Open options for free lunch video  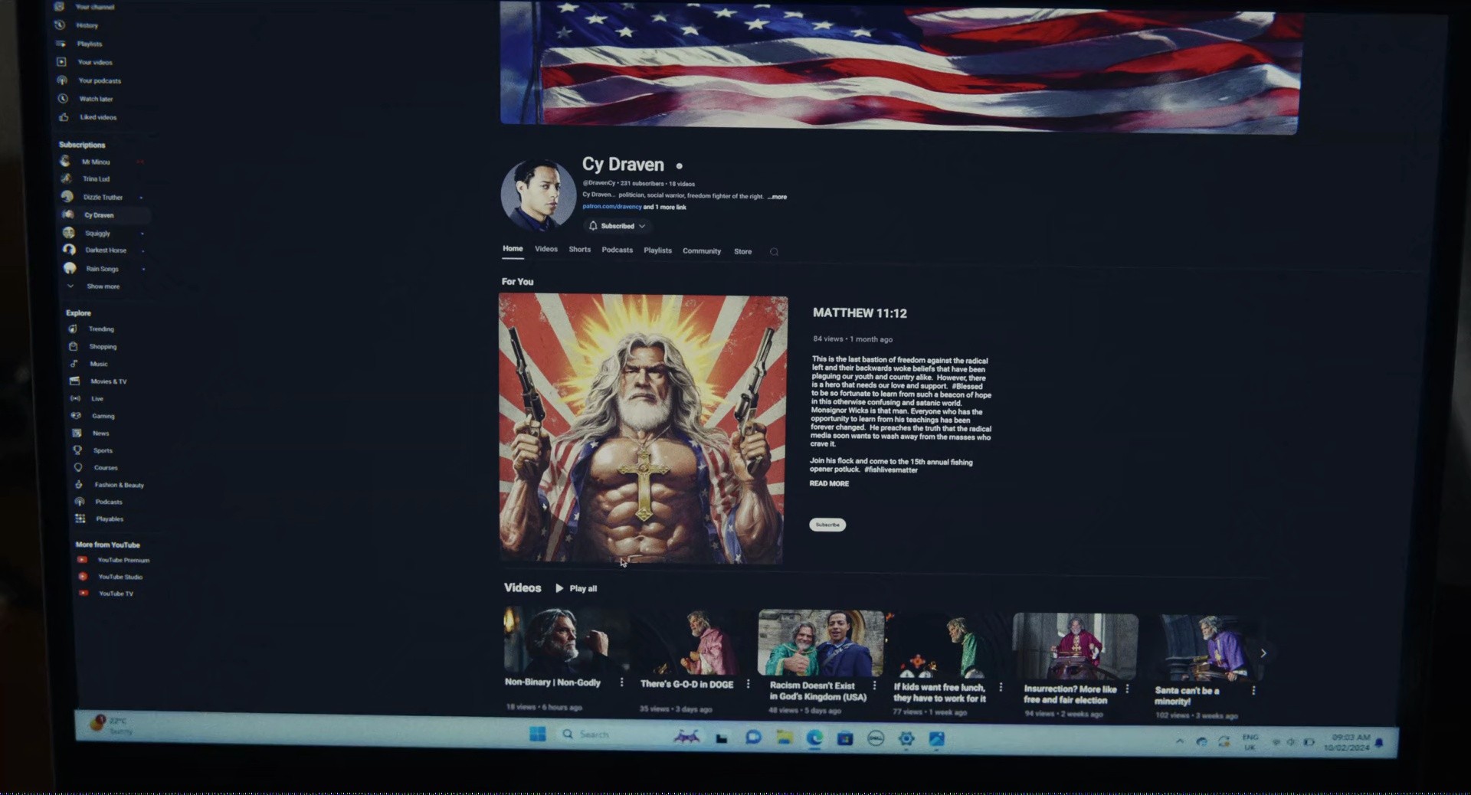[x=1001, y=687]
